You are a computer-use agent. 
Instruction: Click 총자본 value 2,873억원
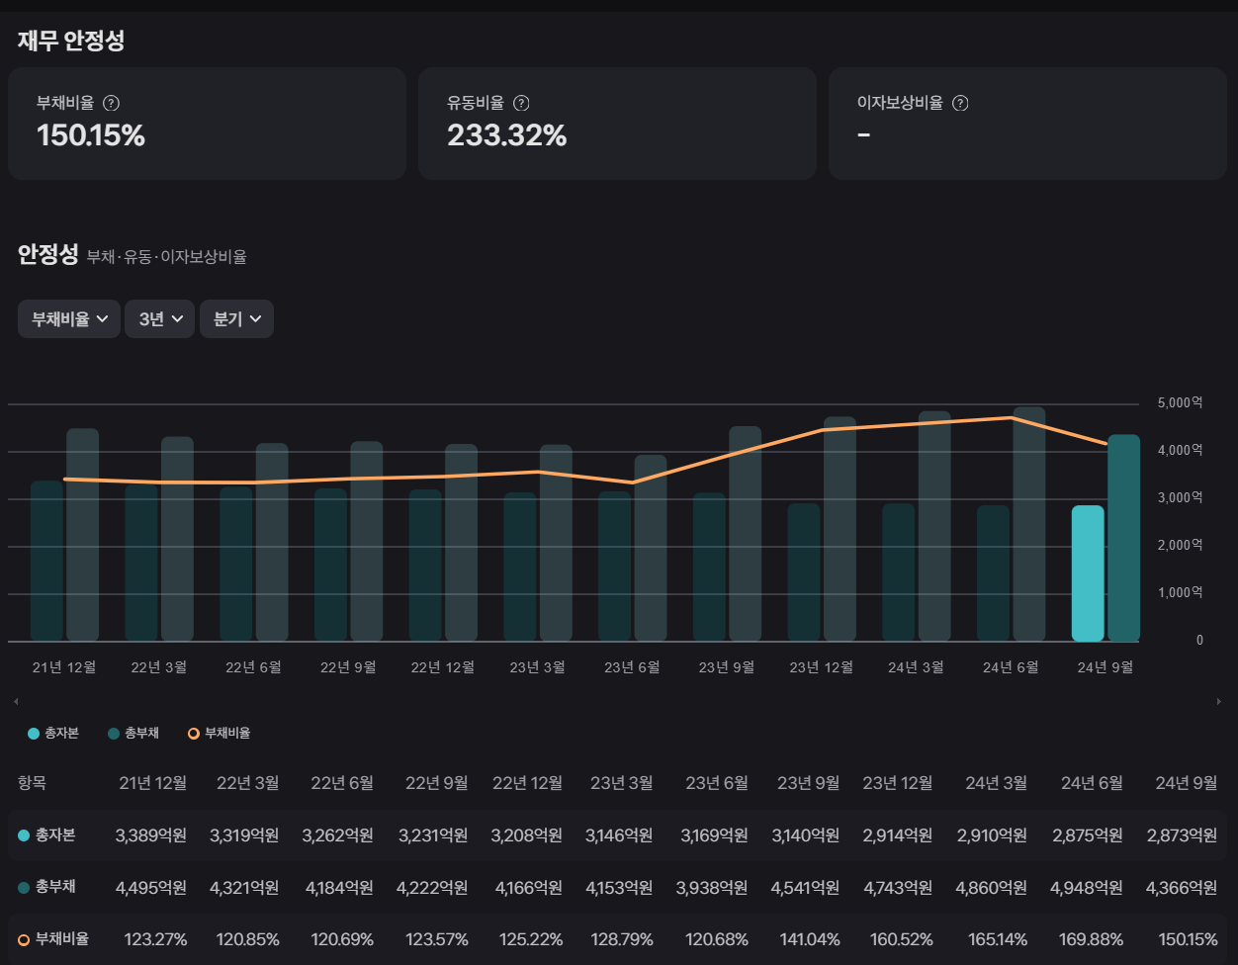pos(1182,835)
